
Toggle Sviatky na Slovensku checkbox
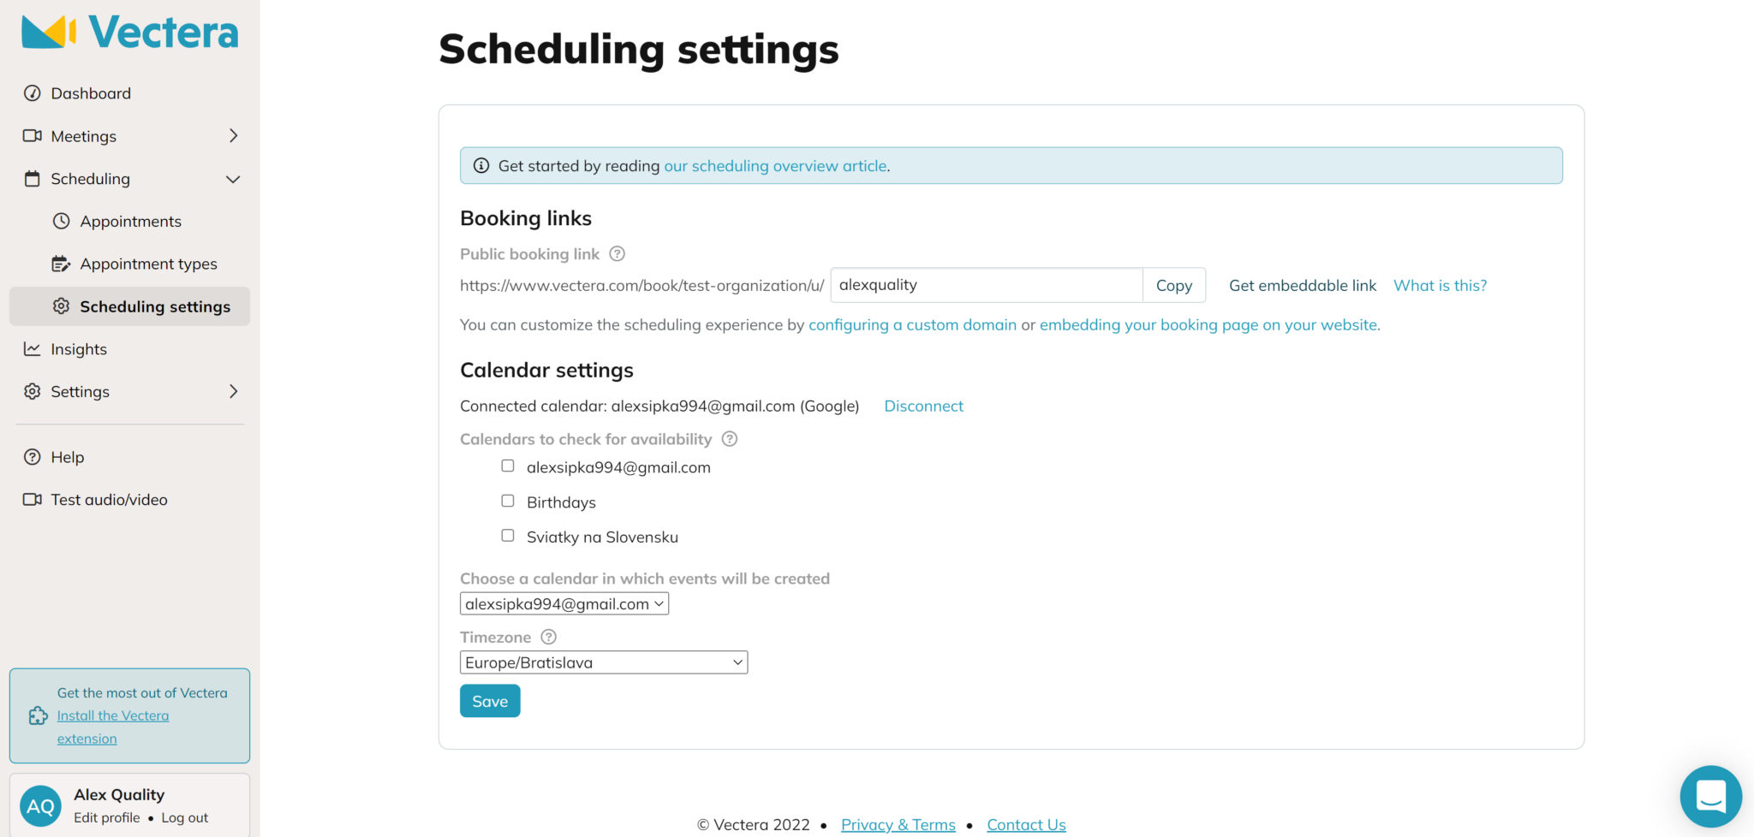point(508,536)
